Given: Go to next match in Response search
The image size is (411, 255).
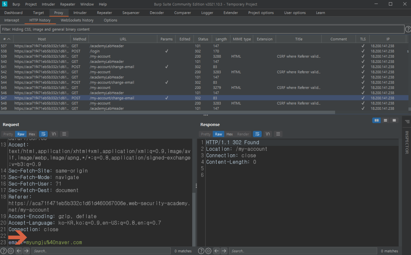Looking at the screenshot, I should click(224, 251).
